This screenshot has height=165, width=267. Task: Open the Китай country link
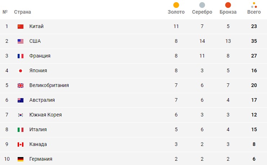(36, 26)
